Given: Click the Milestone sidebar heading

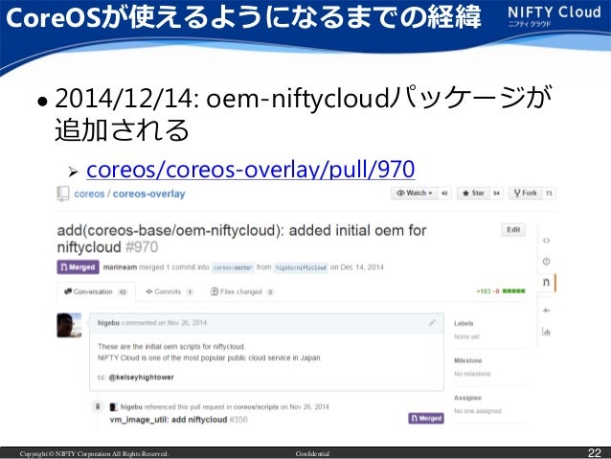Looking at the screenshot, I should [x=468, y=360].
